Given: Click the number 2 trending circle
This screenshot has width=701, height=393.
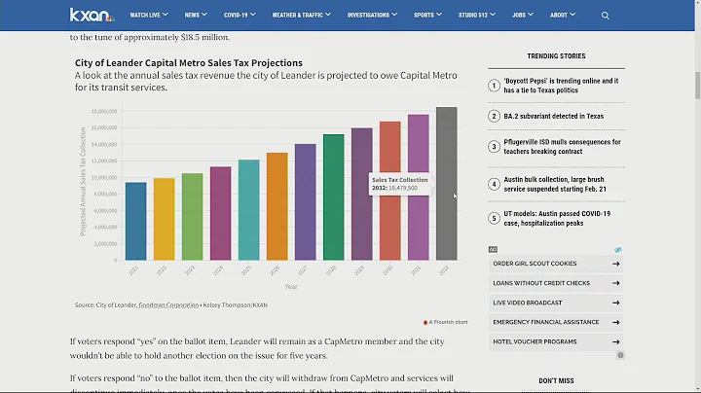Looking at the screenshot, I should (494, 116).
